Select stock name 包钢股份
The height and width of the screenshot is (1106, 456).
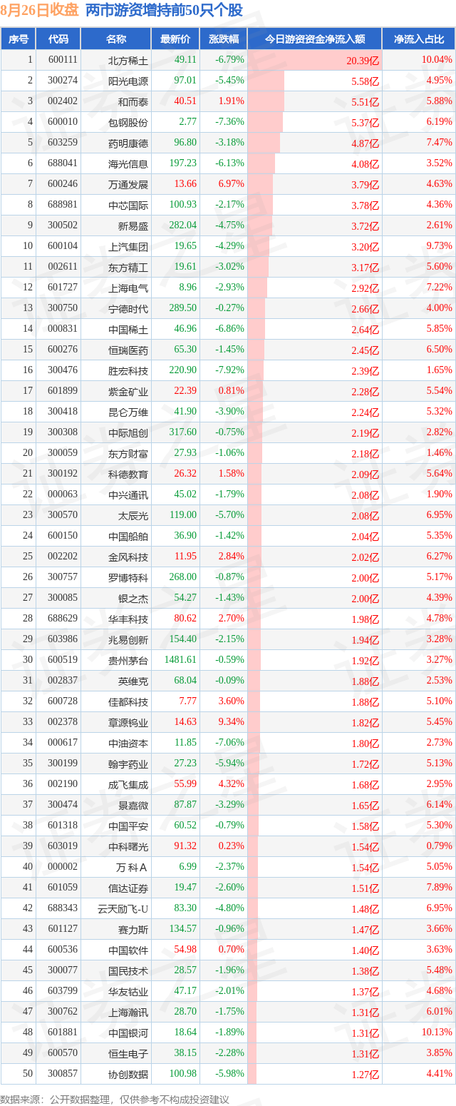128,123
